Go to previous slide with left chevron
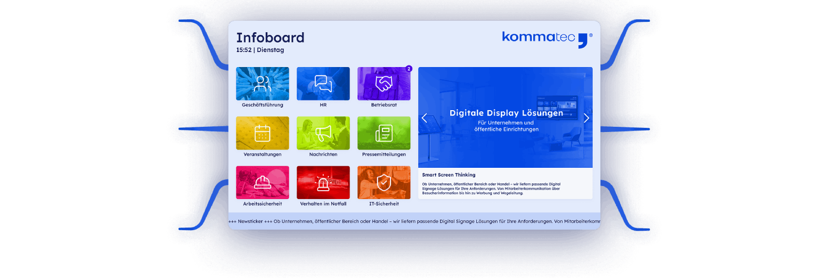831x278 pixels. coord(424,118)
